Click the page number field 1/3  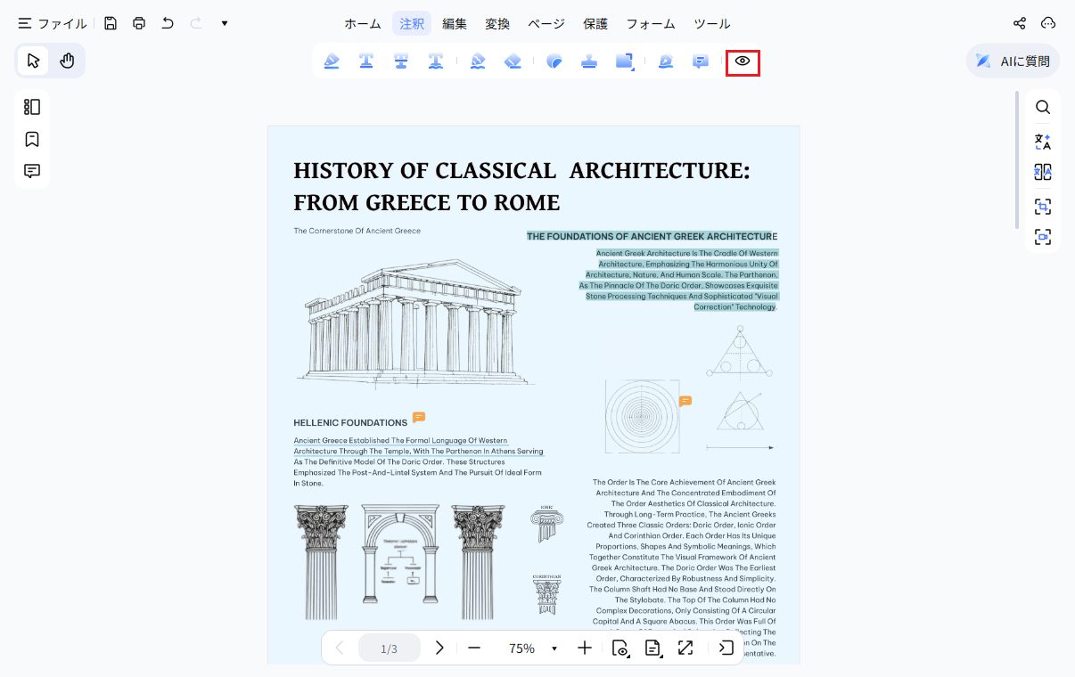(x=390, y=648)
